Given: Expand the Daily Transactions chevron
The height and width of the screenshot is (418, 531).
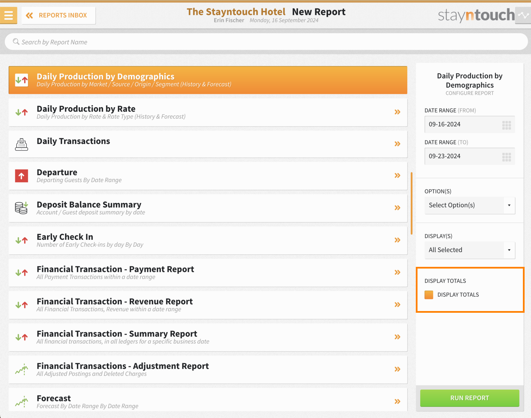Looking at the screenshot, I should 398,144.
